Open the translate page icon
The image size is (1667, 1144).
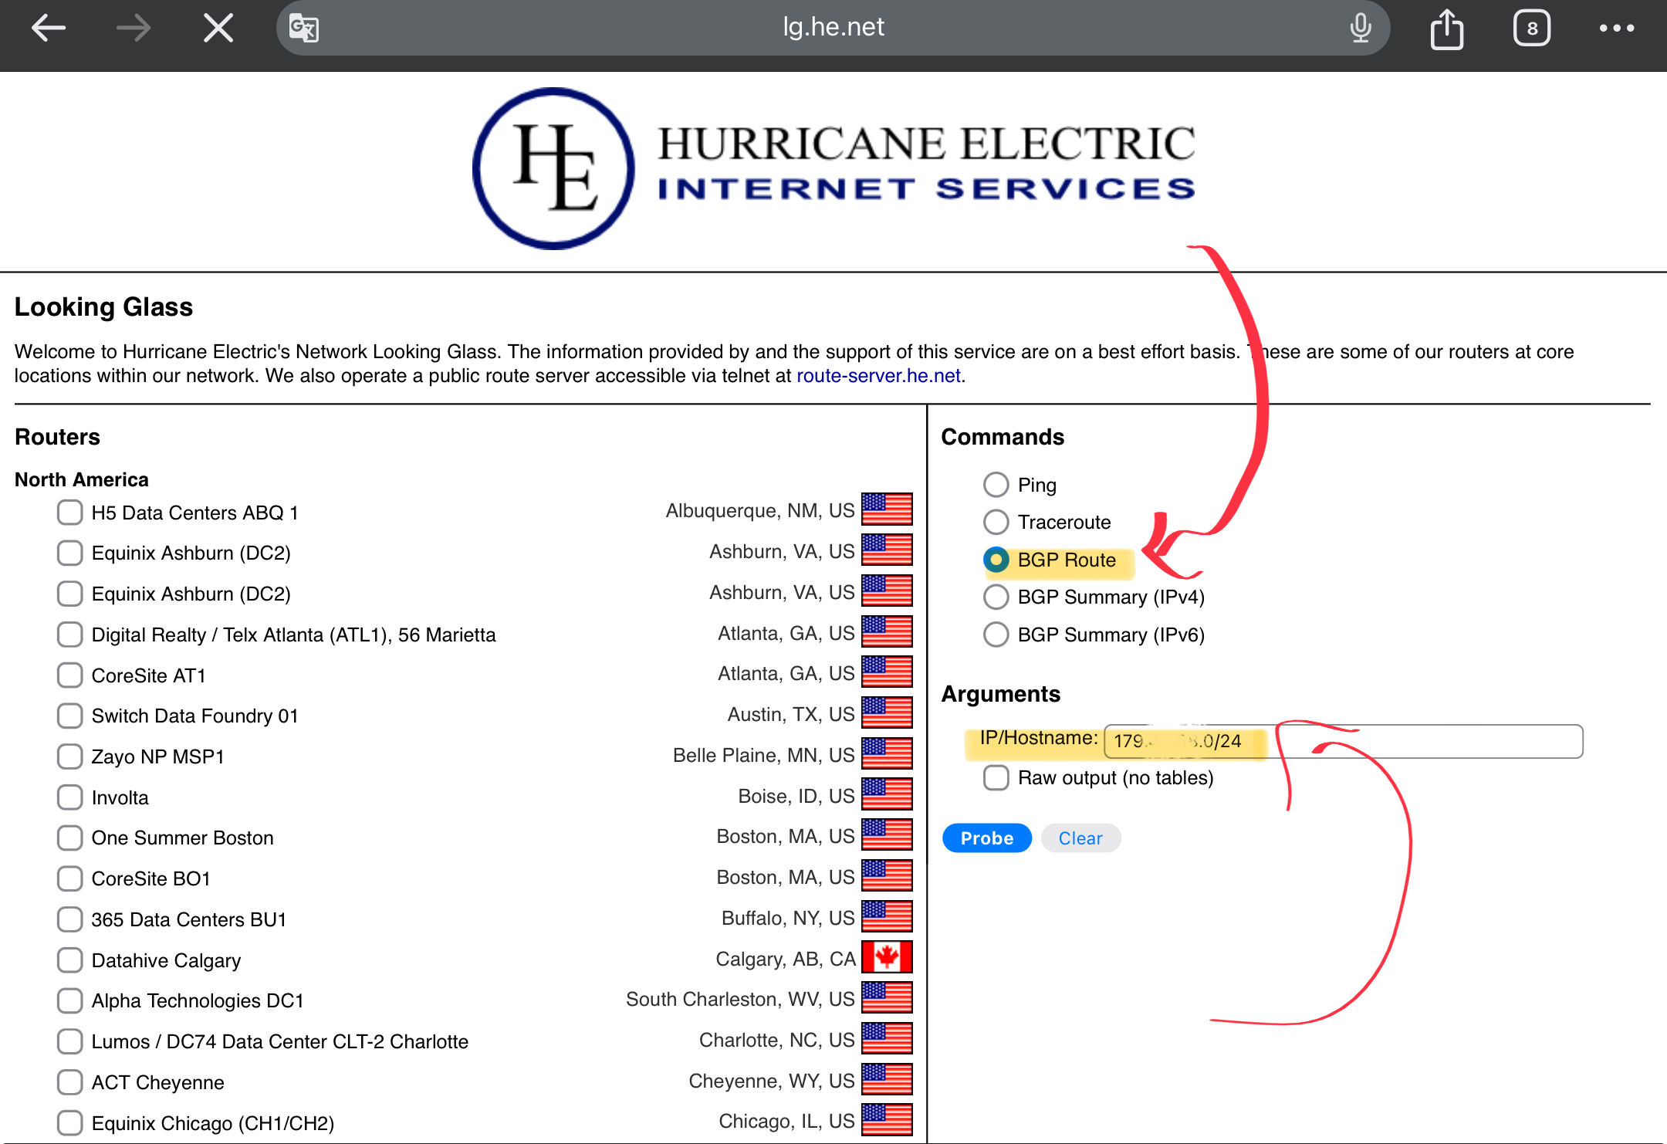pyautogui.click(x=304, y=29)
